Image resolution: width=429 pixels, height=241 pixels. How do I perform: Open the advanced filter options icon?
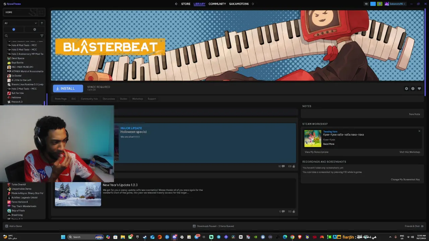pyautogui.click(x=42, y=36)
